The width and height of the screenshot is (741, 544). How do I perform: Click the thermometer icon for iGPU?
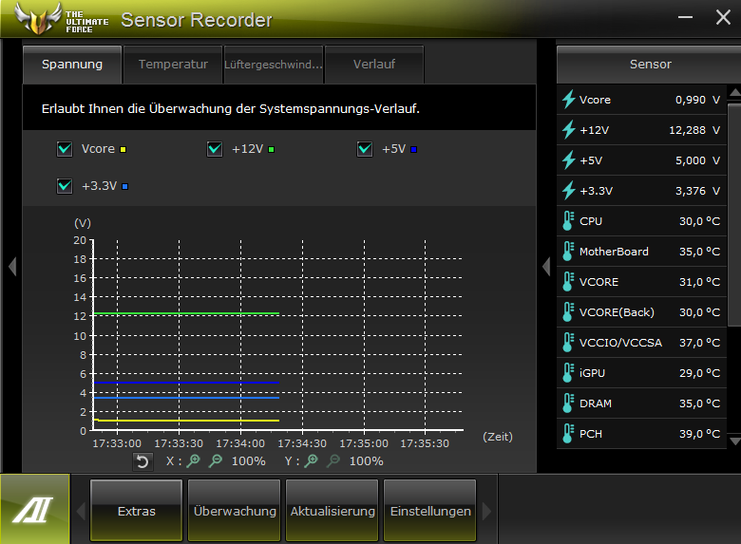[x=568, y=373]
